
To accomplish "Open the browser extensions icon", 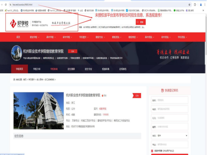I will [x=195, y=4].
